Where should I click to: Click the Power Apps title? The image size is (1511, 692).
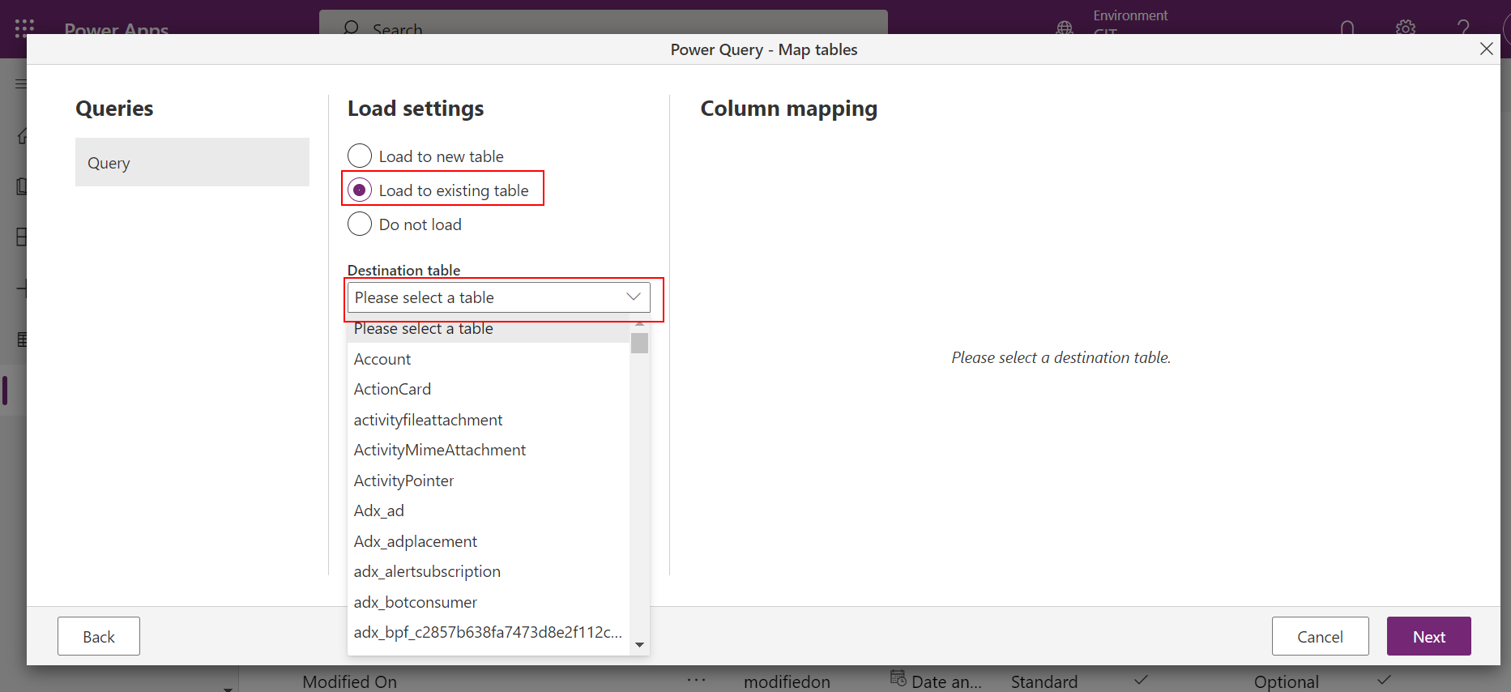117,29
